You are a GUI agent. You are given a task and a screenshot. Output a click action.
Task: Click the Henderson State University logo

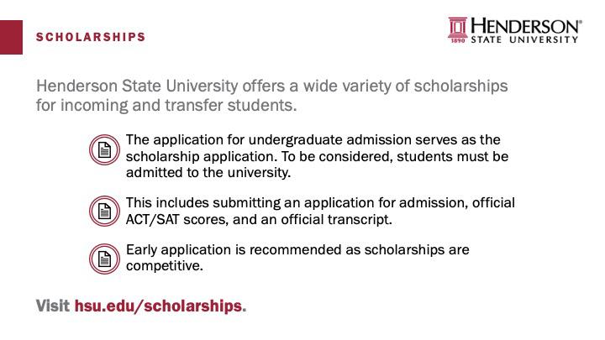pos(515,30)
